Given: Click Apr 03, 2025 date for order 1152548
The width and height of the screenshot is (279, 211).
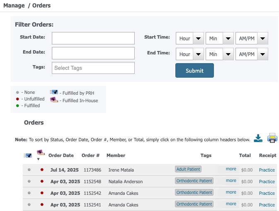Looking at the screenshot, I should (65, 182).
